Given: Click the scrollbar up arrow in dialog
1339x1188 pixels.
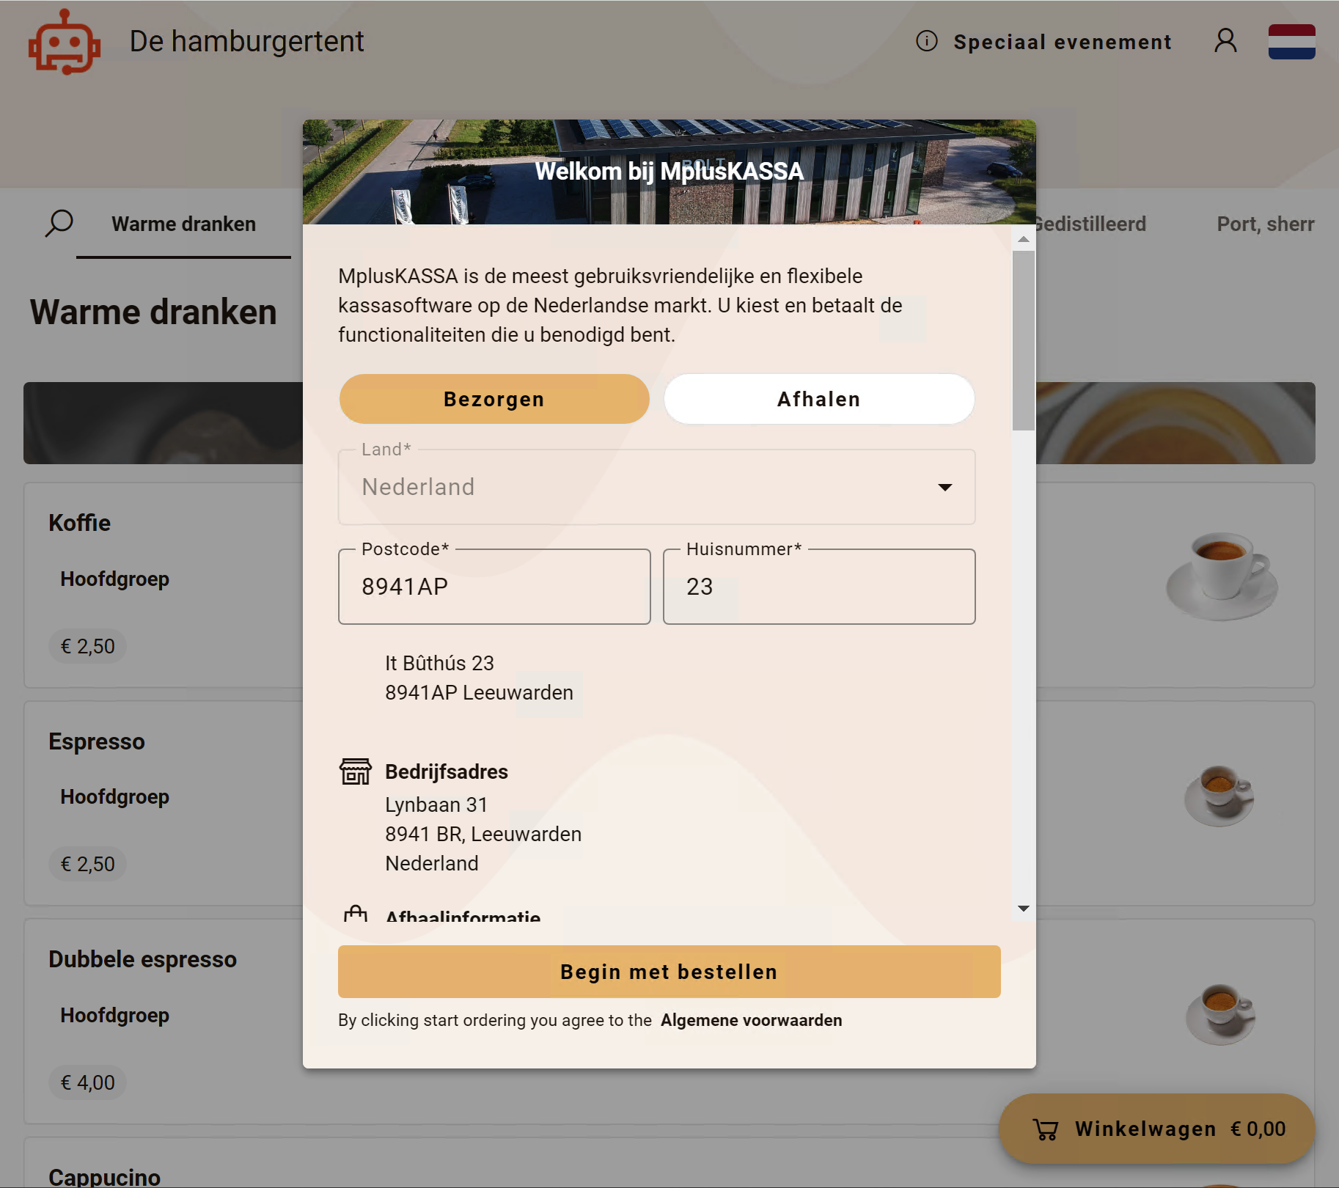Looking at the screenshot, I should (1024, 239).
